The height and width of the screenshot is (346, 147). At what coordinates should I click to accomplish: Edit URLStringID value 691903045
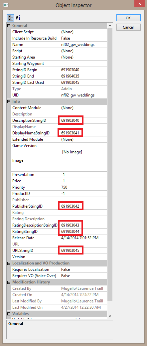coord(83,251)
